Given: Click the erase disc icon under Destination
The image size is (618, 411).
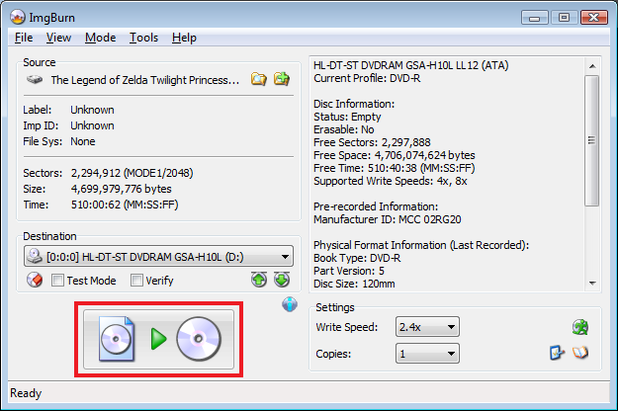Looking at the screenshot, I should 35,280.
